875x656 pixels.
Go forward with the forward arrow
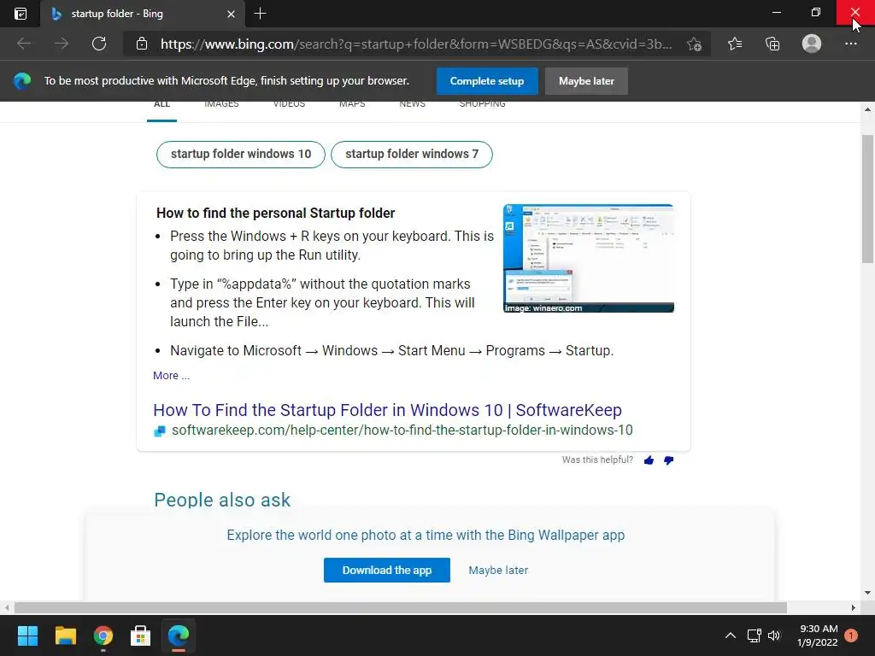click(x=62, y=44)
